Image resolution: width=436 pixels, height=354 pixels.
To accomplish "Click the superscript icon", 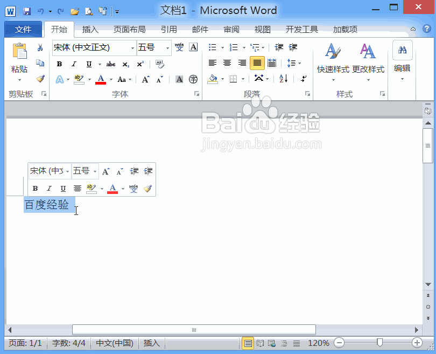I will pos(140,63).
